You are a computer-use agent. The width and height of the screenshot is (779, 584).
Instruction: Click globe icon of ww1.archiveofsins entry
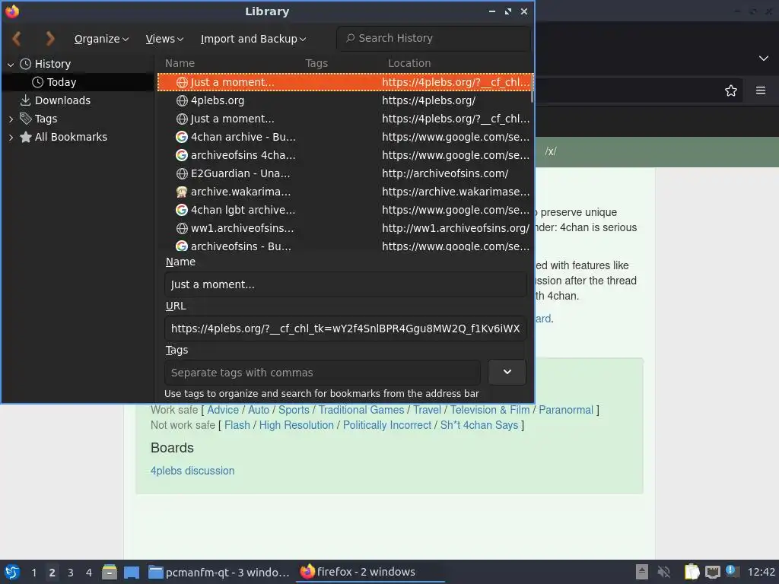coord(182,228)
